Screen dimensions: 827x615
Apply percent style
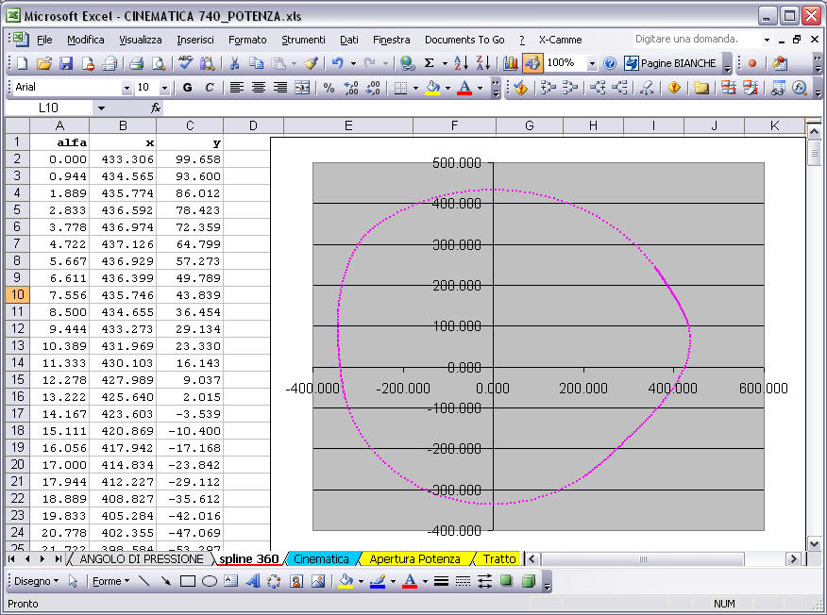329,88
